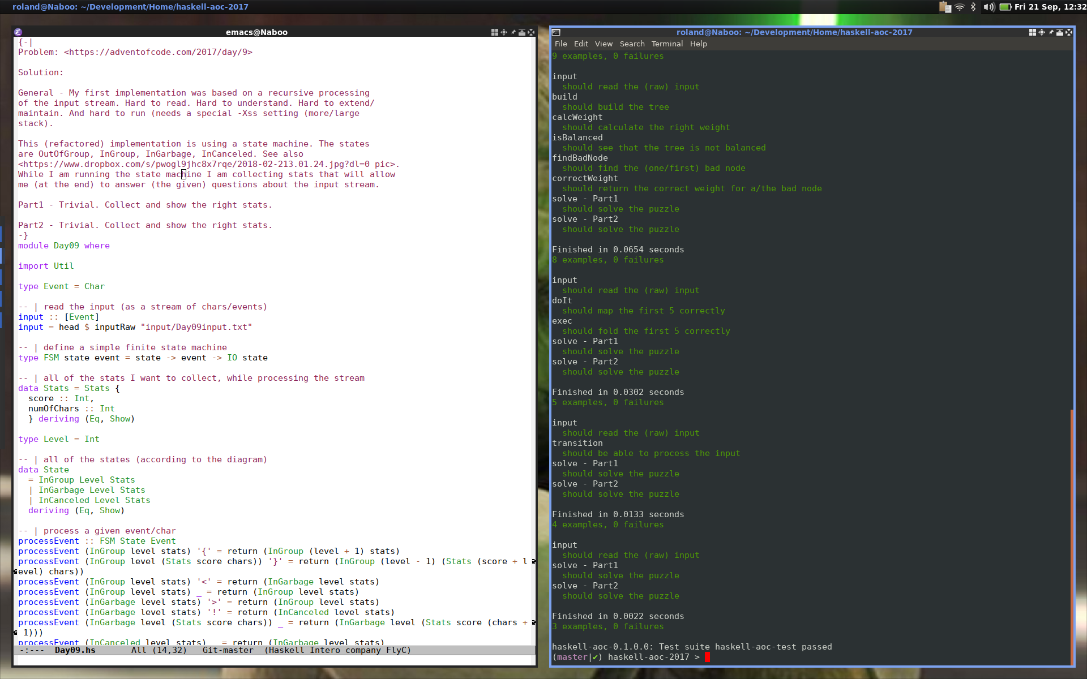This screenshot has width=1087, height=679.
Task: Click the tile-grid icon in the terminal window title bar
Action: click(1033, 32)
